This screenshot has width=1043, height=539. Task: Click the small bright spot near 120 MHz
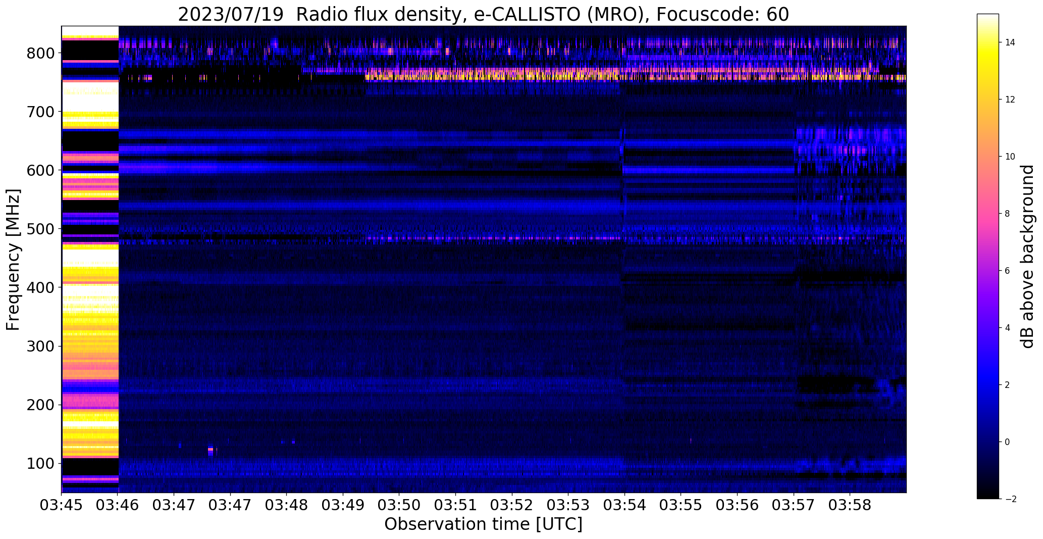pyautogui.click(x=211, y=450)
